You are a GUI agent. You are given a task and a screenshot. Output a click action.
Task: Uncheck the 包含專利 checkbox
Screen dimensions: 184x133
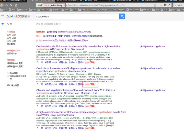click(8, 73)
